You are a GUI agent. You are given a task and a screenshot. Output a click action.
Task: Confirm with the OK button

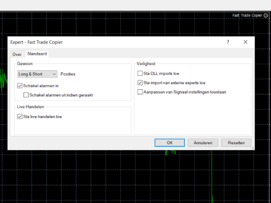(169, 143)
